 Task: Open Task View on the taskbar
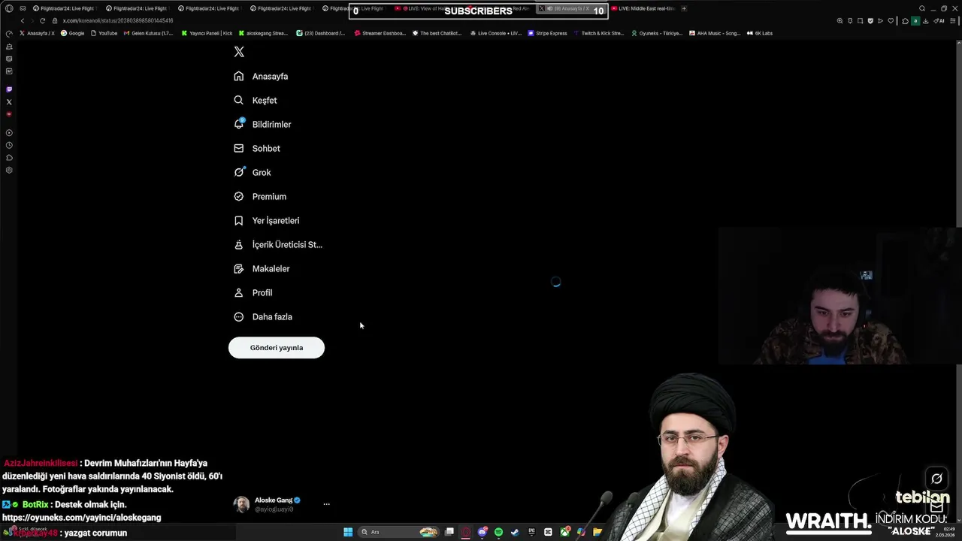coord(449,532)
